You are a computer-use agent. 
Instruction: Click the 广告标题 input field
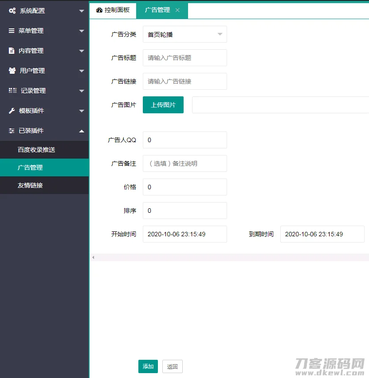[184, 58]
